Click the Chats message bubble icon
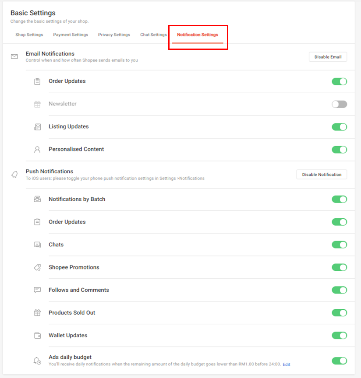The width and height of the screenshot is (361, 378). pos(37,245)
